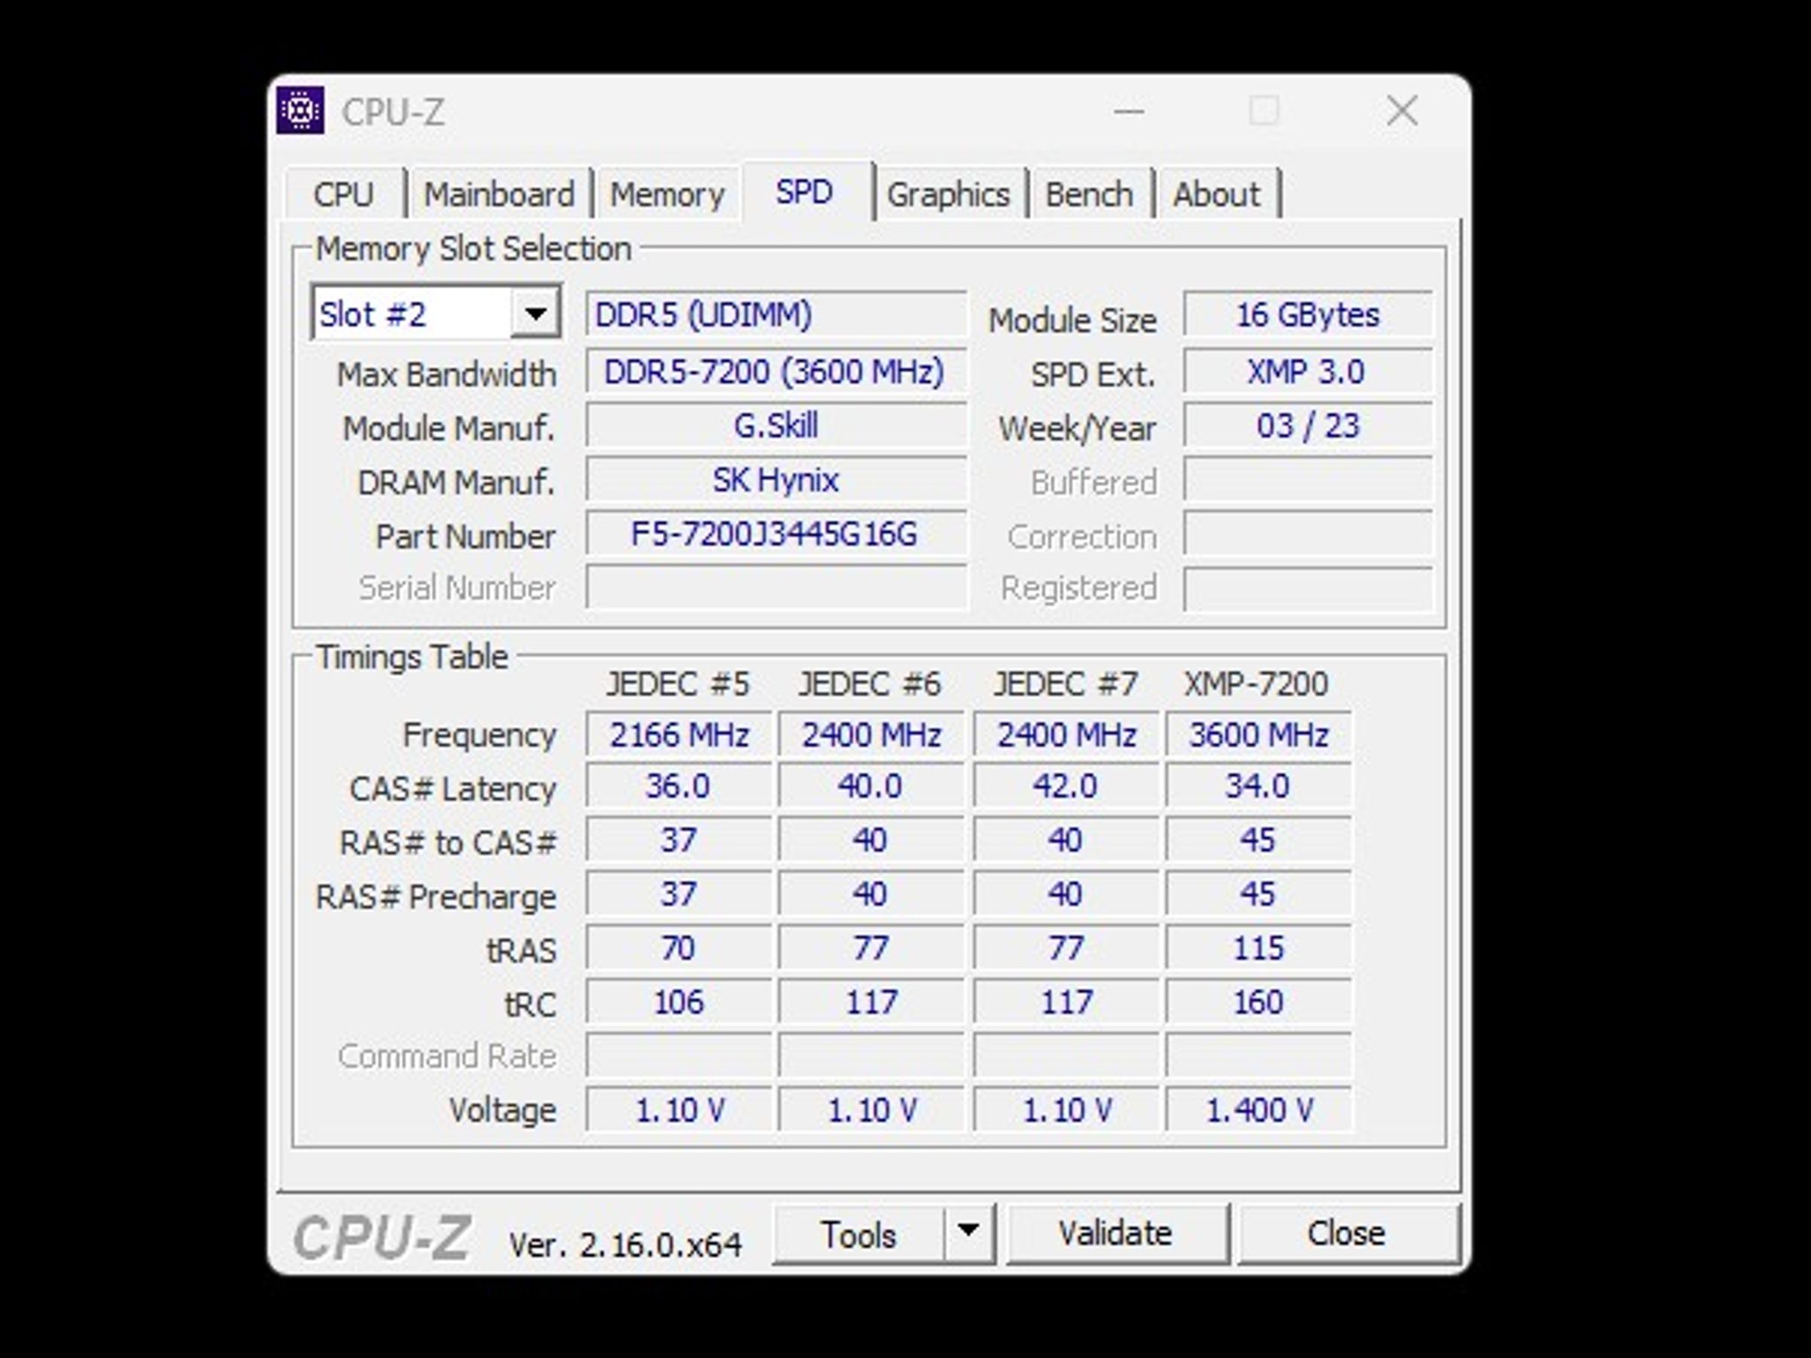The width and height of the screenshot is (1811, 1358).
Task: Switch to the Graphics tab
Action: [x=949, y=194]
